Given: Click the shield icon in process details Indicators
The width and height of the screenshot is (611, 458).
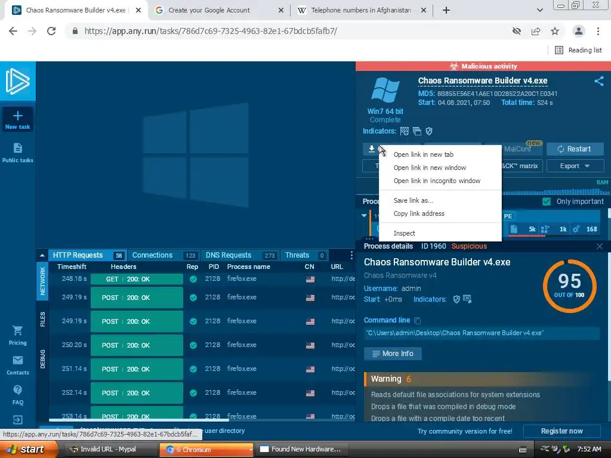Looking at the screenshot, I should coord(456,299).
